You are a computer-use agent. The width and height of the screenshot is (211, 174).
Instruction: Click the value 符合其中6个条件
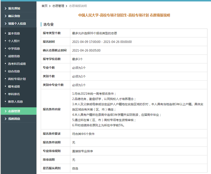[83, 134]
